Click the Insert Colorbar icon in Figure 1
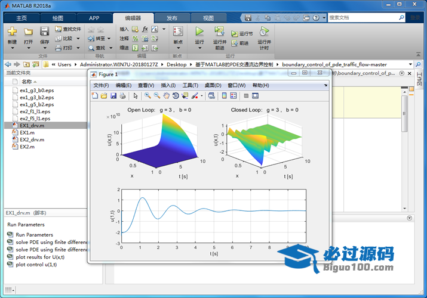The image size is (427, 298). [224, 95]
